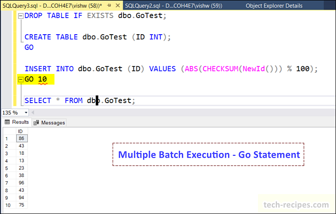Click the number 10 after GO

[x=42, y=79]
